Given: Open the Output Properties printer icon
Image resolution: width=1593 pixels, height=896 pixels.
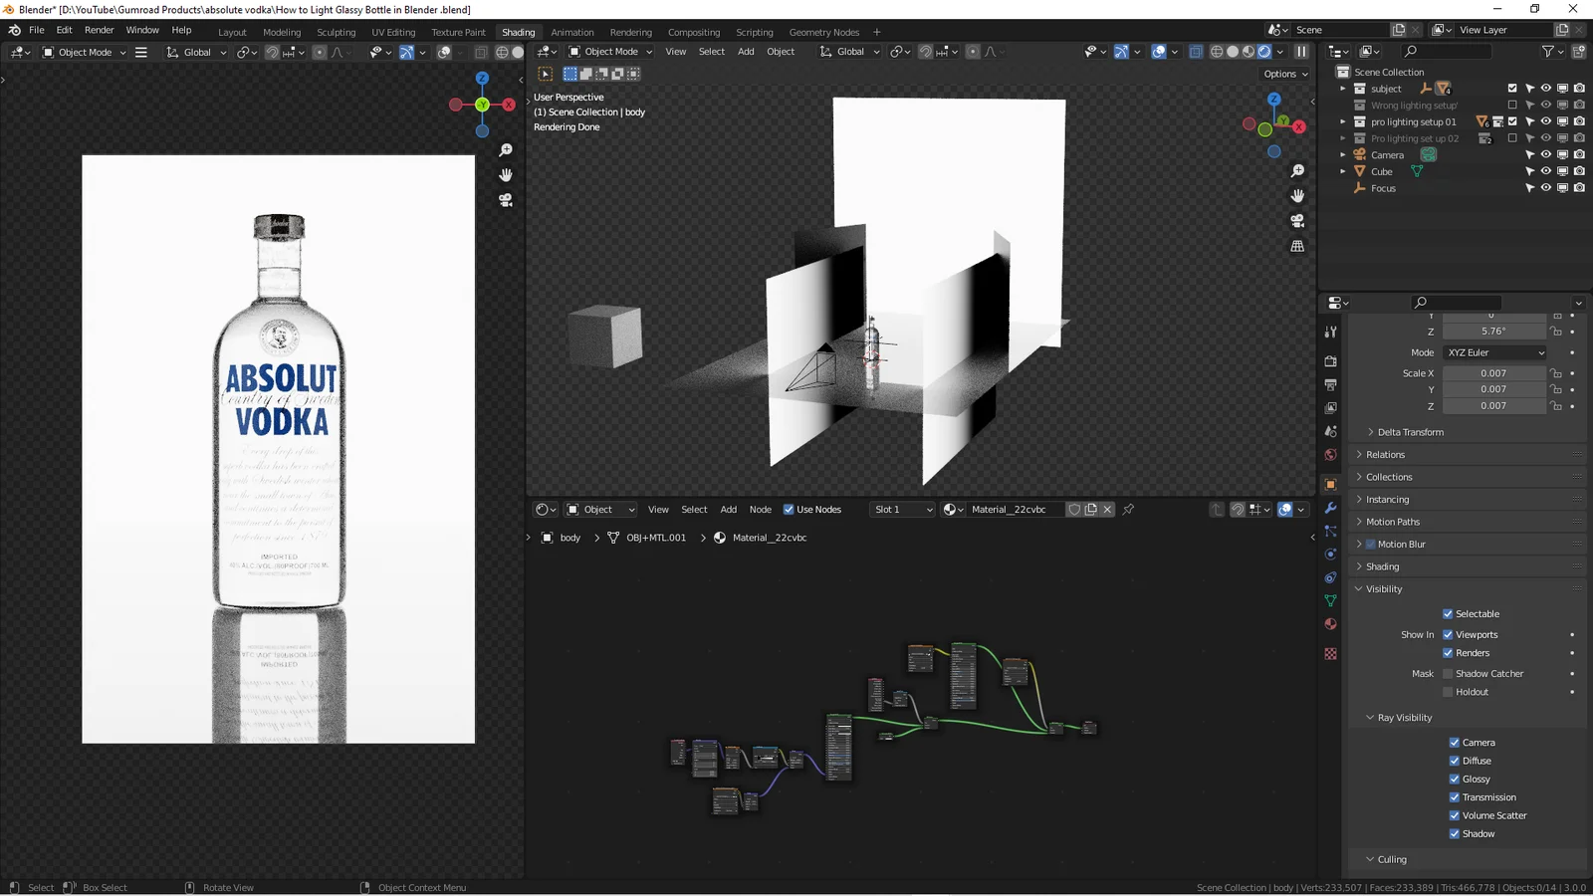Looking at the screenshot, I should click(x=1330, y=385).
